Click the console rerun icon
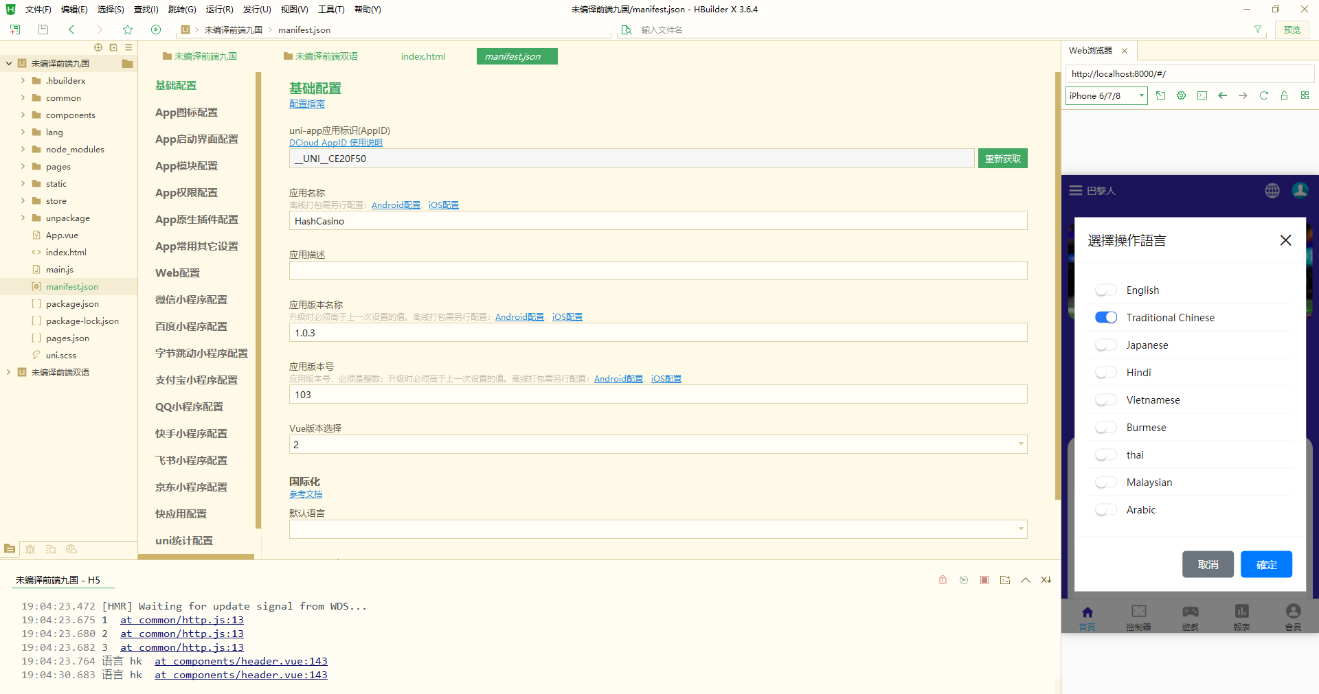 tap(964, 580)
